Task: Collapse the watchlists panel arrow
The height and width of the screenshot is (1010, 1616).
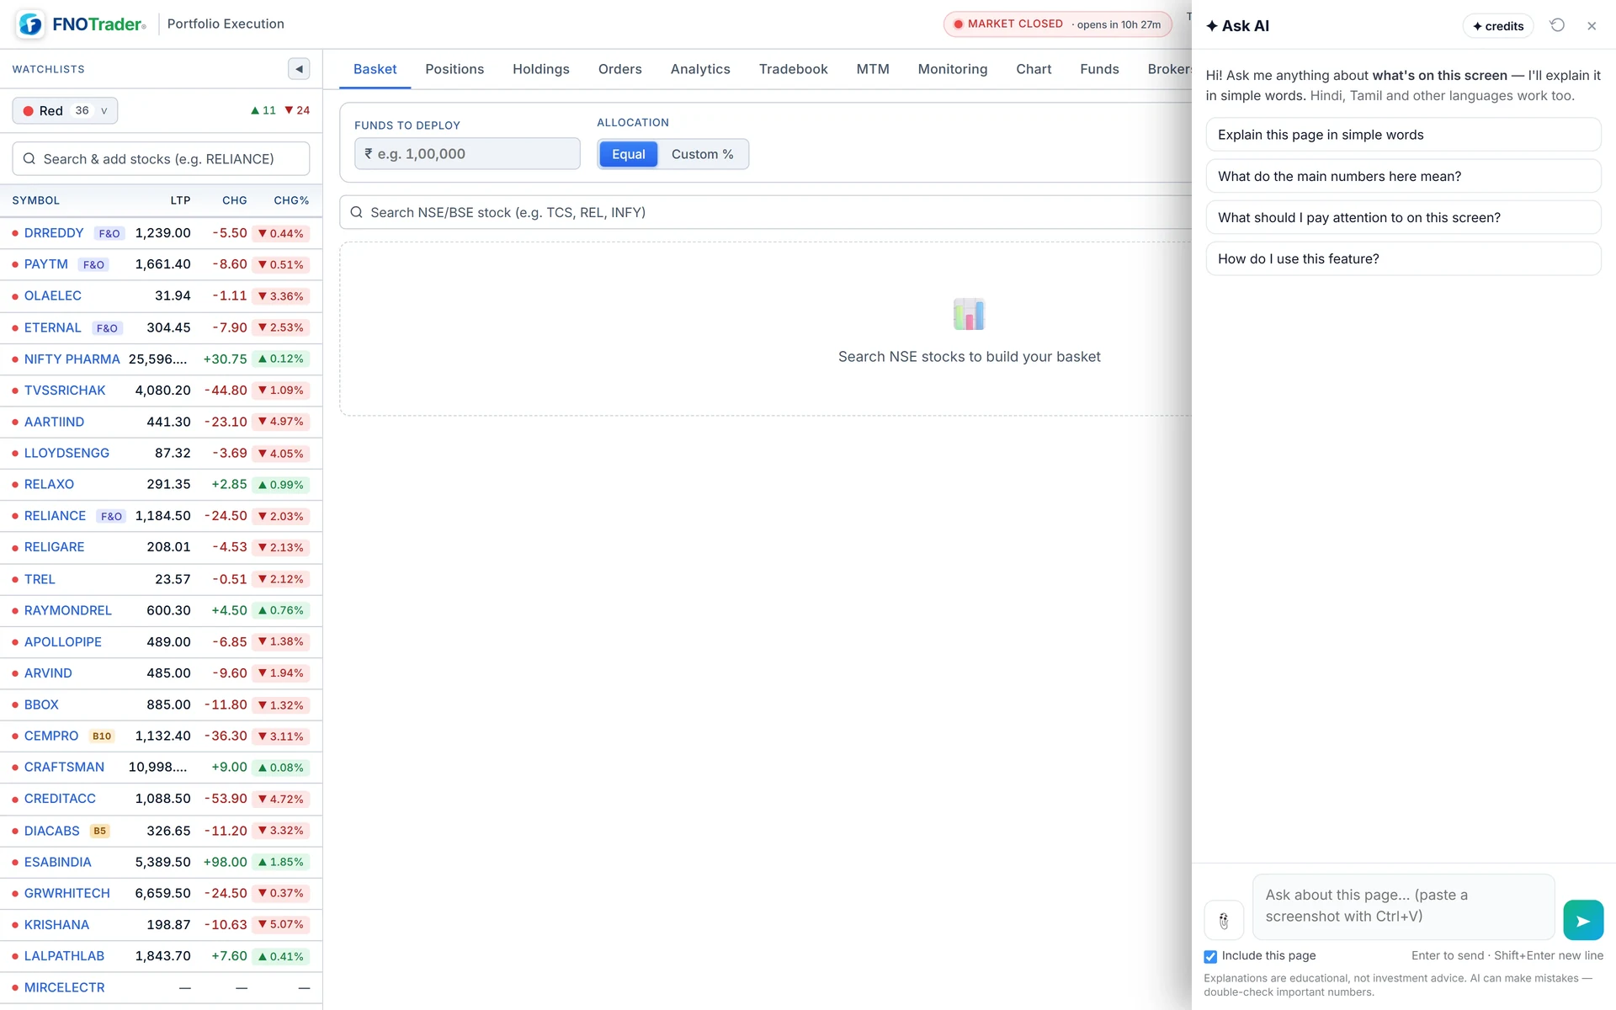Action: click(299, 69)
